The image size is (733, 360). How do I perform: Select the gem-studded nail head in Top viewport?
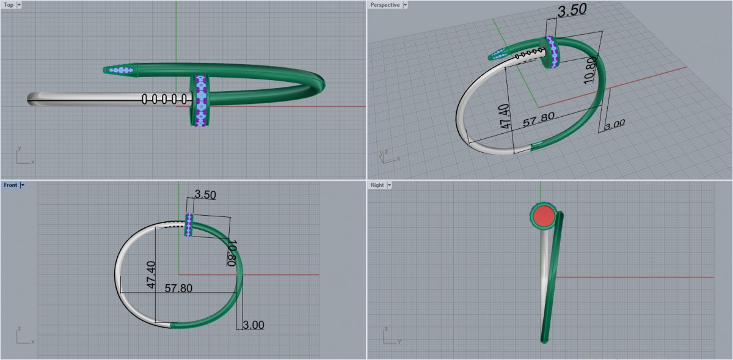[200, 100]
